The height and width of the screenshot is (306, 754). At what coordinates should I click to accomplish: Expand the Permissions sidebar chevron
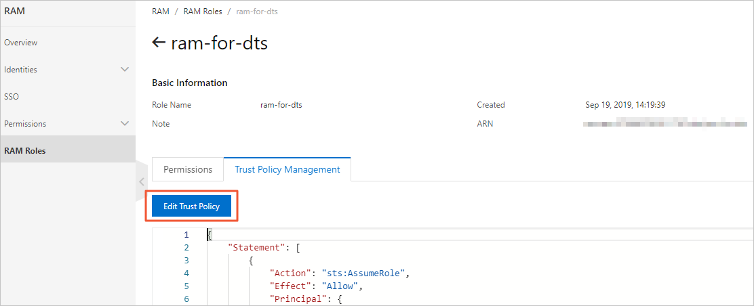125,123
